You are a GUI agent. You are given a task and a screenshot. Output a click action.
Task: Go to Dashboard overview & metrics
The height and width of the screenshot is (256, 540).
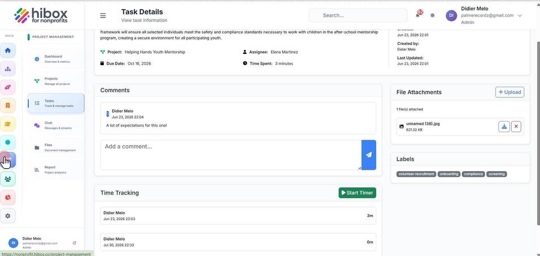coord(56,59)
